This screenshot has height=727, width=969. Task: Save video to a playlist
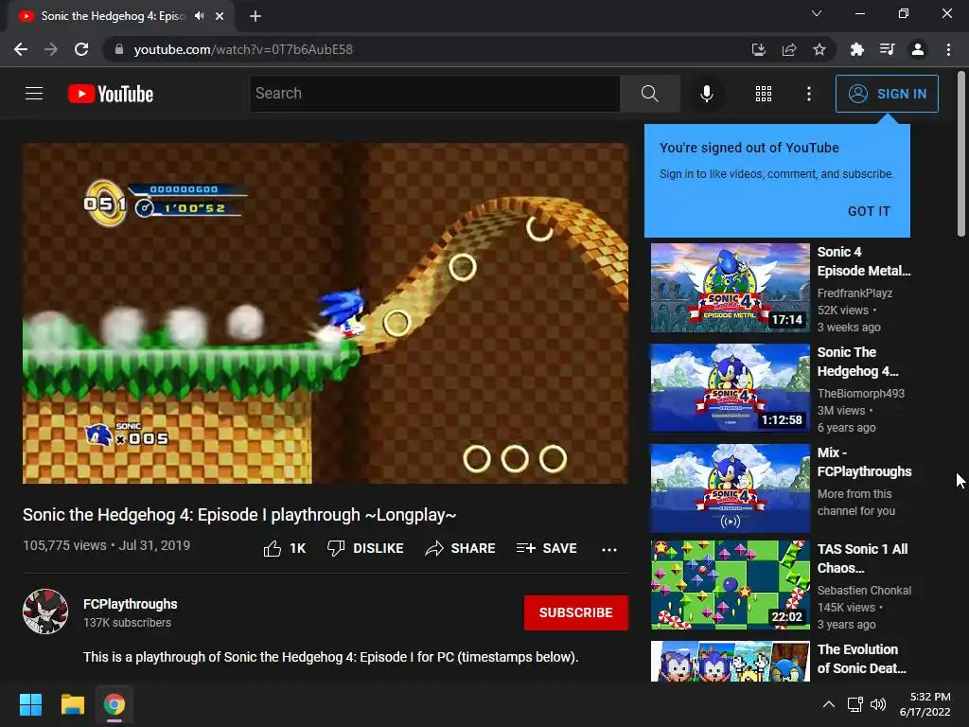pyautogui.click(x=546, y=548)
